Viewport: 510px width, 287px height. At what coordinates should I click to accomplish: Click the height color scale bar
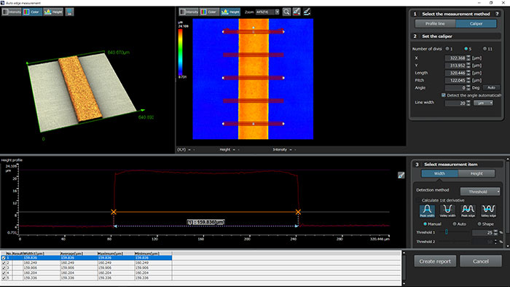(180, 52)
